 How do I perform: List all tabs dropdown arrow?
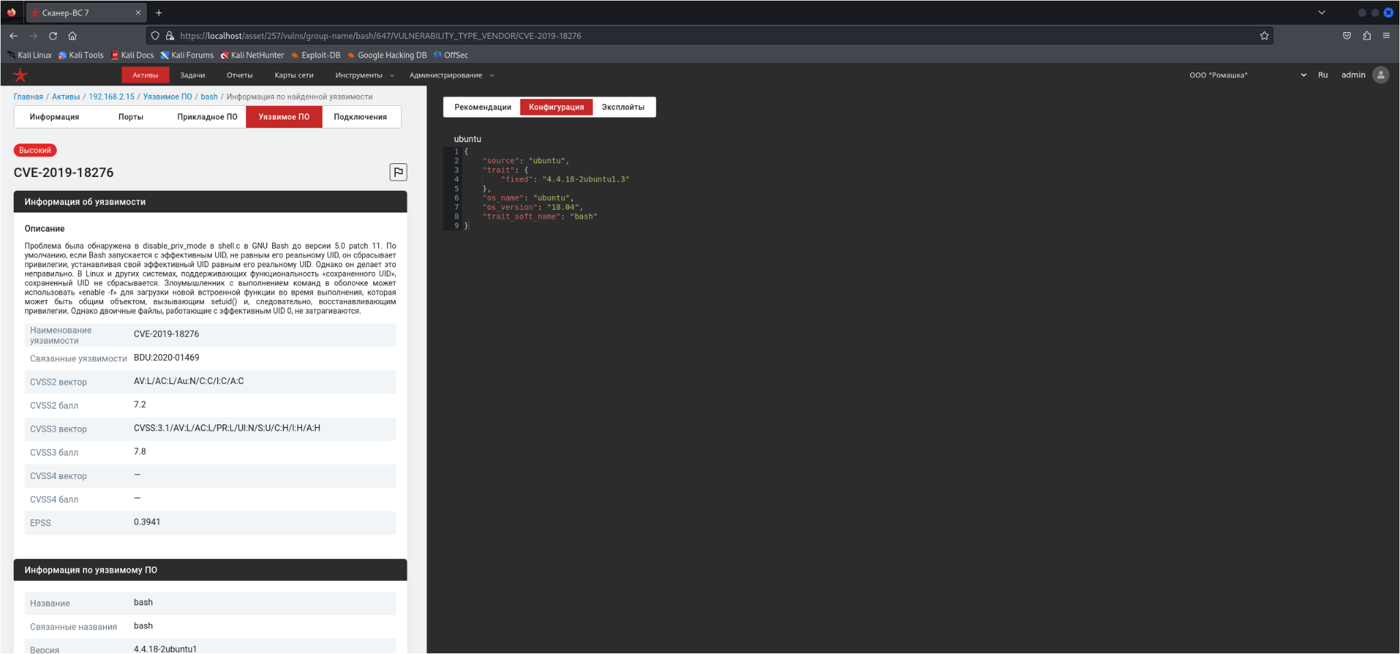(1322, 12)
